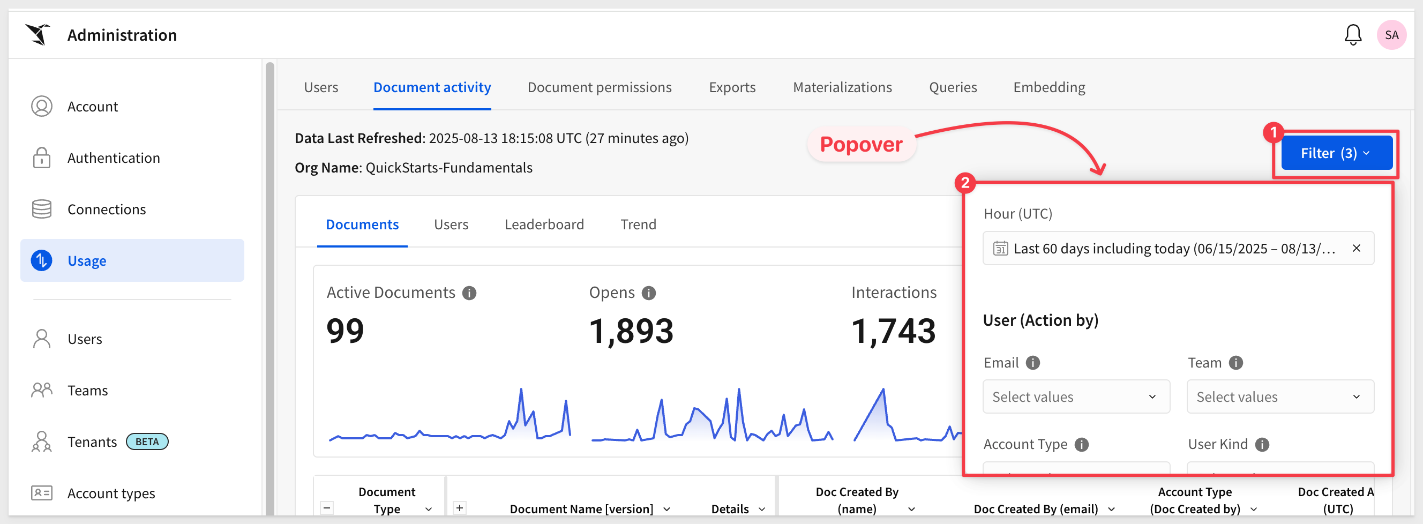Click the calendar icon in Hour filter
1423x524 pixels.
1000,248
